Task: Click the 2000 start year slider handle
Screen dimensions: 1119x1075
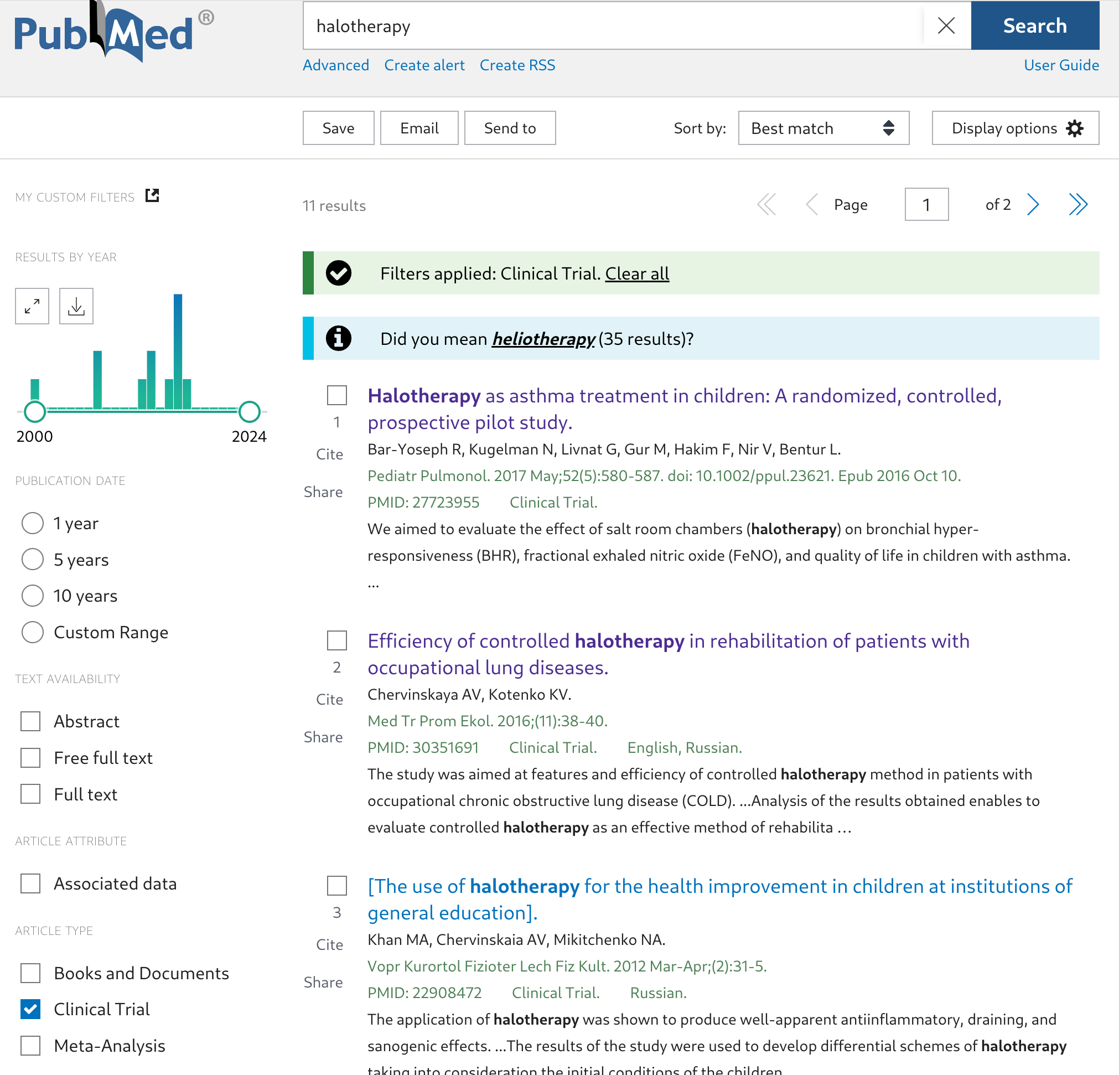Action: click(x=35, y=411)
